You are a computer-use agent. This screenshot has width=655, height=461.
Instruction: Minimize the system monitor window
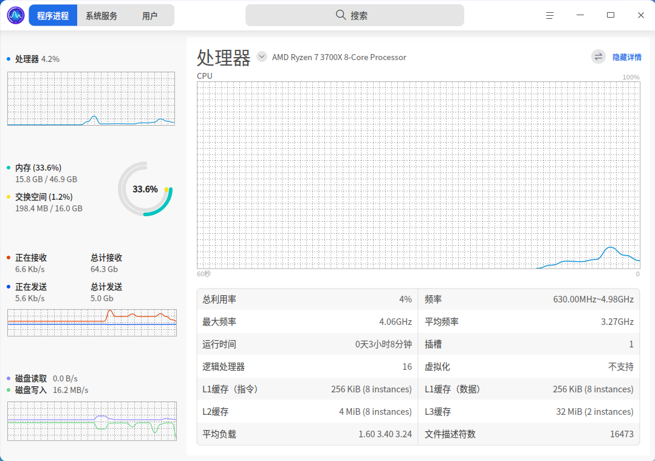tap(580, 15)
